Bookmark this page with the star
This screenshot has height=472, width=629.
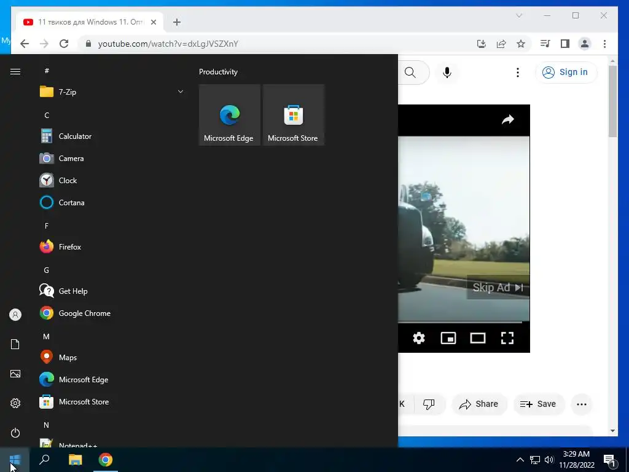pos(521,44)
